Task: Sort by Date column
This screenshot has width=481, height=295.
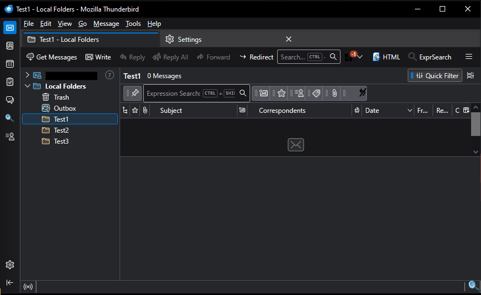Action: 388,111
